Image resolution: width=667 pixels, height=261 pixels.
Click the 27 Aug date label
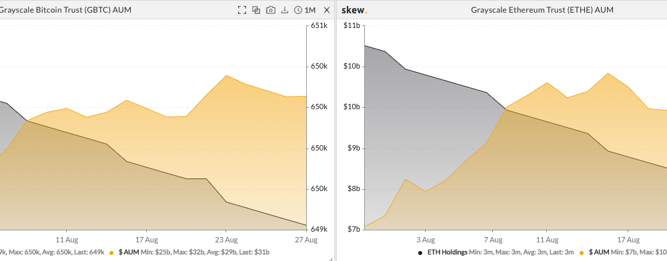click(306, 240)
